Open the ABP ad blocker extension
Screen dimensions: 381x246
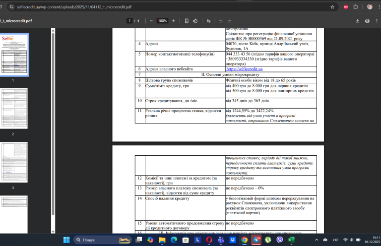346,7
